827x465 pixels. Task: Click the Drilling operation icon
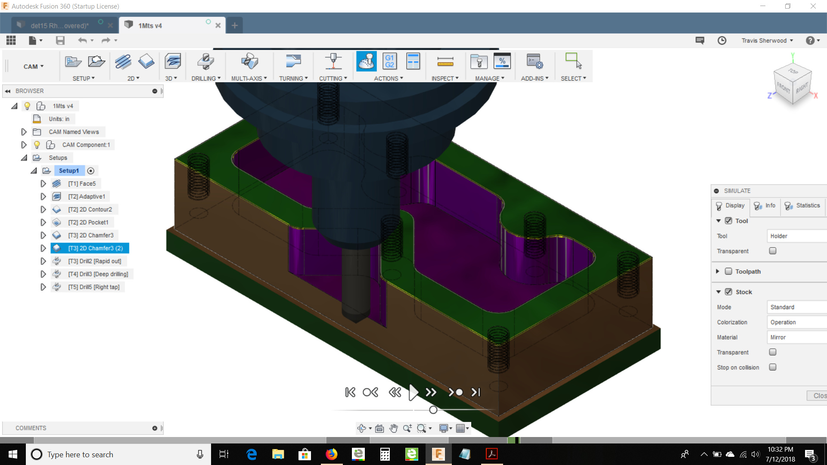pos(205,61)
